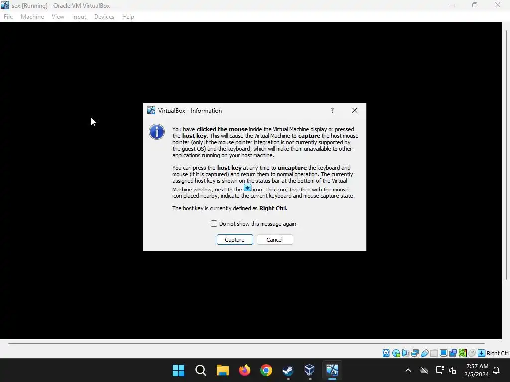Click the embedded arrow icon in dialog text

tap(247, 188)
